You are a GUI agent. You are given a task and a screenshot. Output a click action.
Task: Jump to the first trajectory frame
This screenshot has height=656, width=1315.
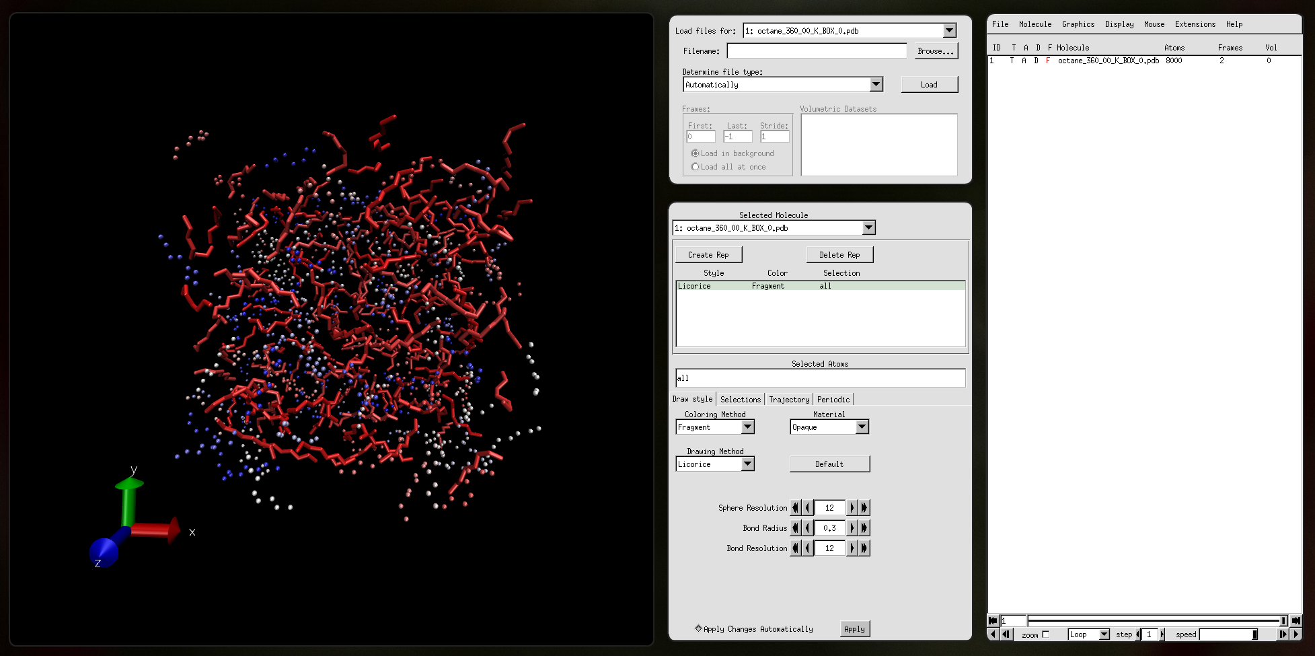point(993,620)
